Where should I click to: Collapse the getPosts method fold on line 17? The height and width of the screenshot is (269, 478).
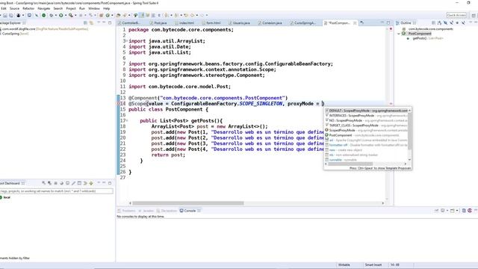pyautogui.click(x=127, y=121)
